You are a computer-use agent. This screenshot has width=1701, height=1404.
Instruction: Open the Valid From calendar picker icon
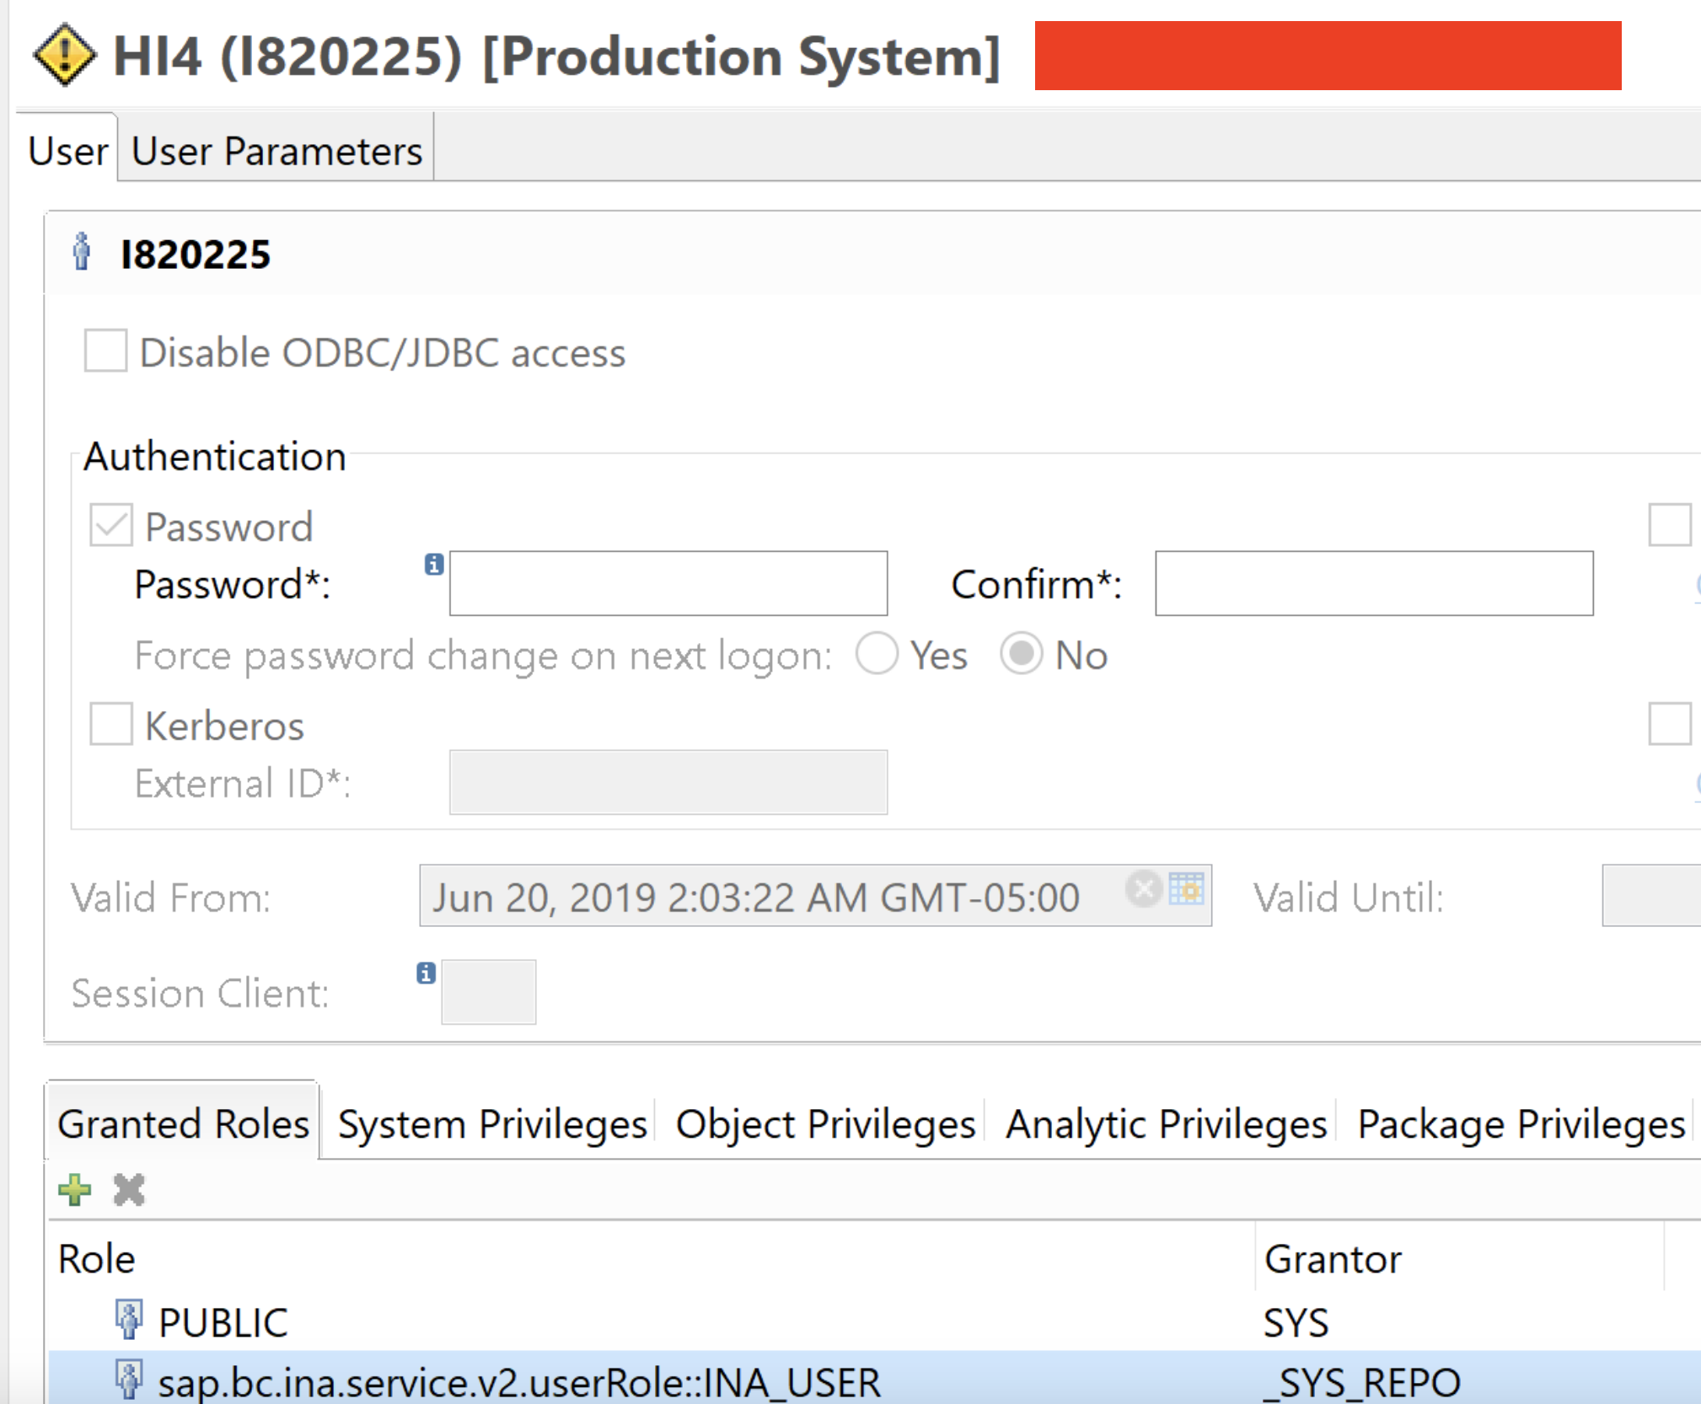point(1187,889)
